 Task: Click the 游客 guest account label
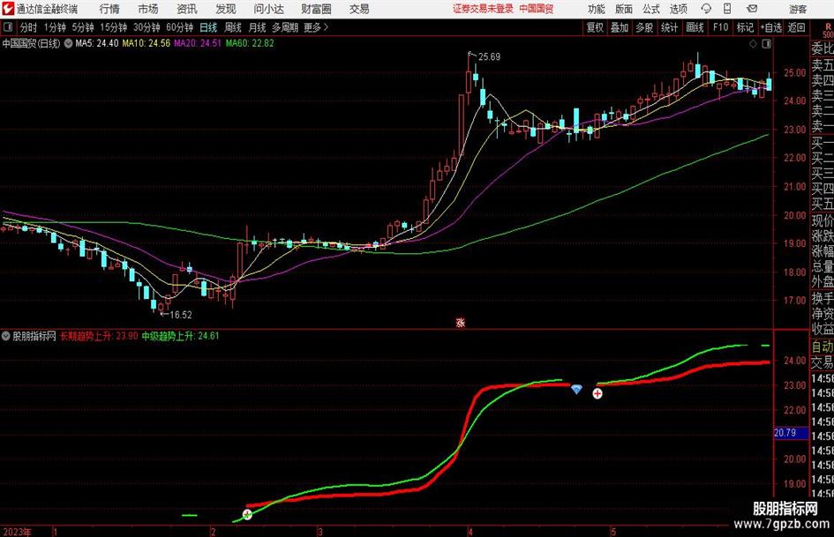798,9
